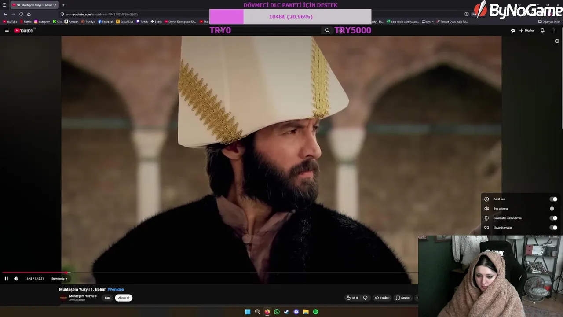
Task: Open Discord from the taskbar
Action: 296,312
